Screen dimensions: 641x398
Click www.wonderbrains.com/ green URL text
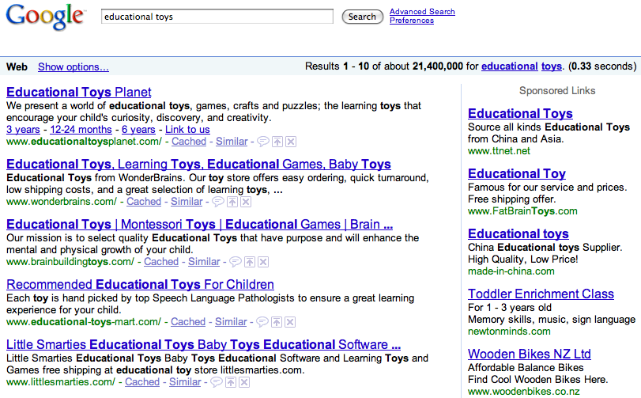(x=62, y=202)
